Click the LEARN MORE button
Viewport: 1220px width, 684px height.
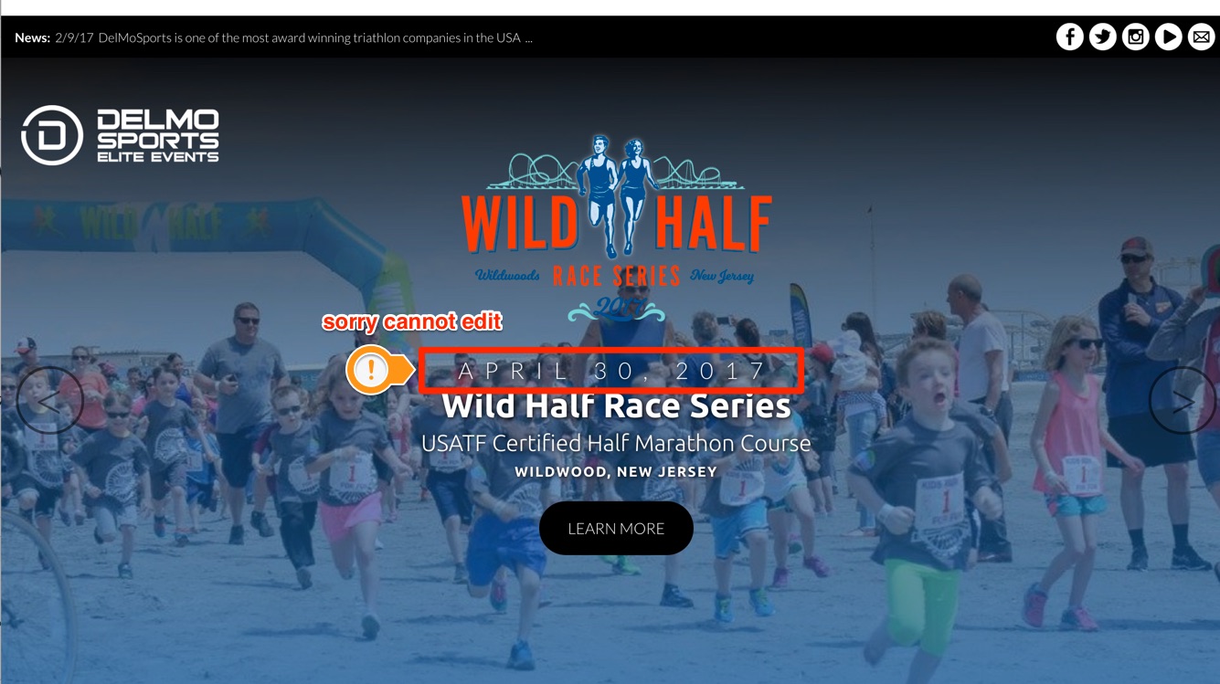pyautogui.click(x=616, y=528)
